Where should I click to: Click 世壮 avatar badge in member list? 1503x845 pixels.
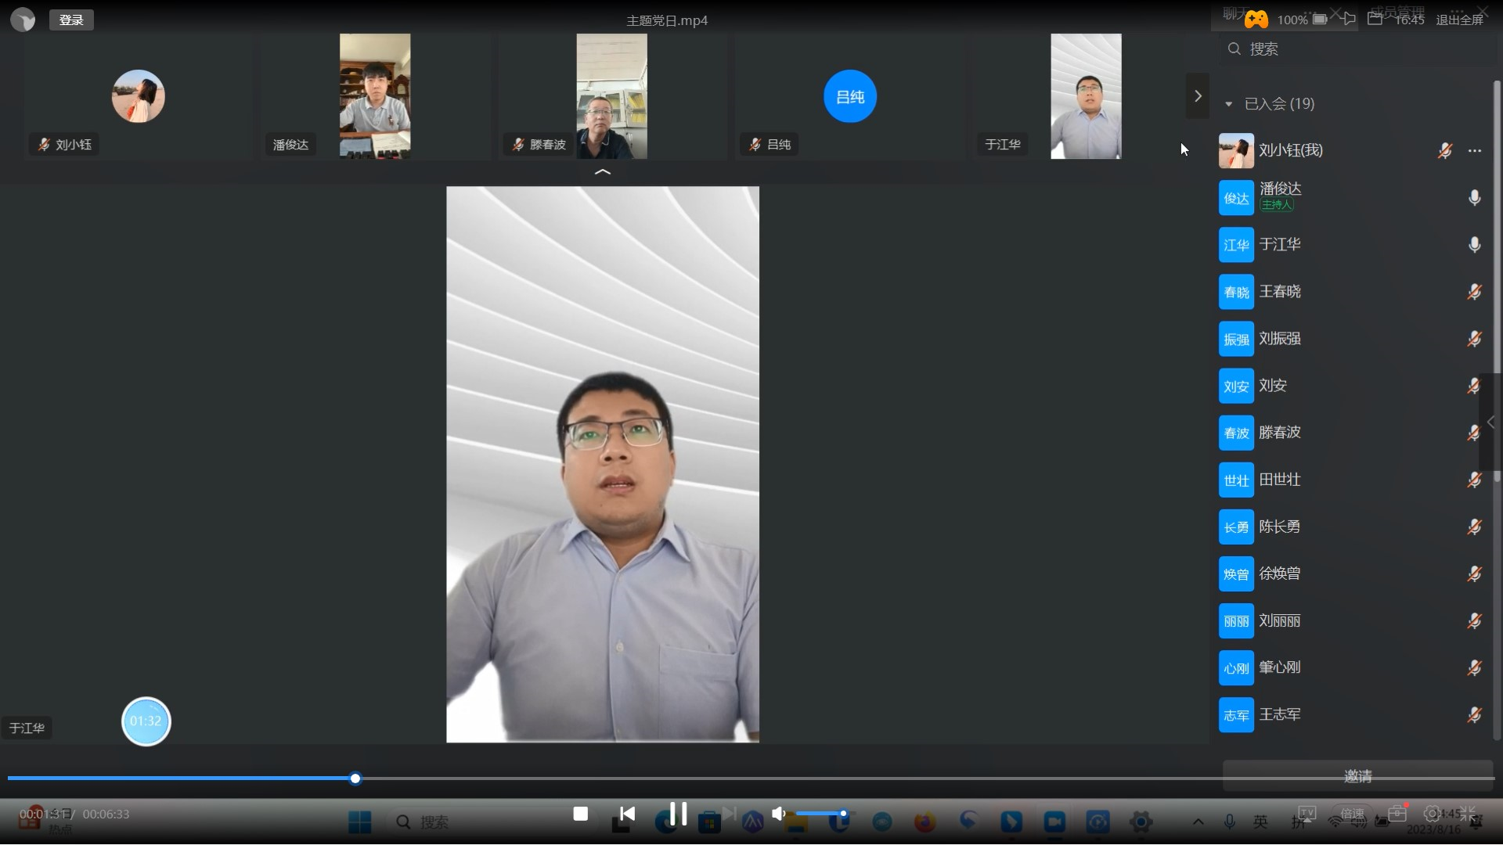[1236, 480]
